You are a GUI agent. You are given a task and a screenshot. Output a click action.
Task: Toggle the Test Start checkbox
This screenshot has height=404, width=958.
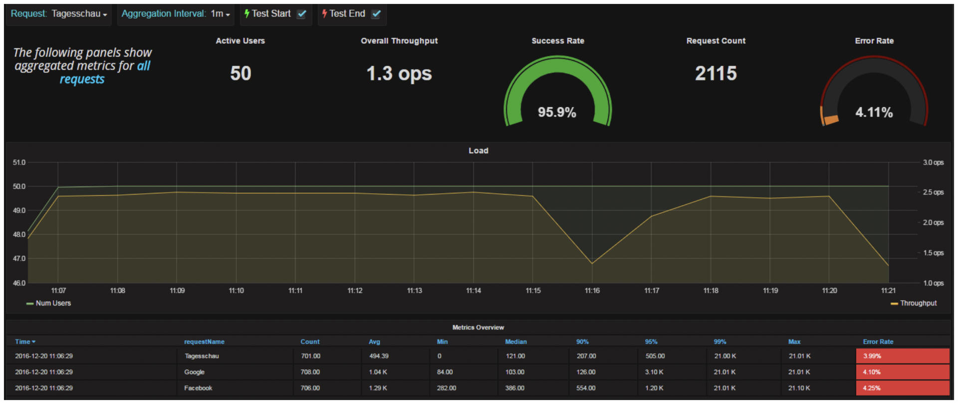coord(302,14)
